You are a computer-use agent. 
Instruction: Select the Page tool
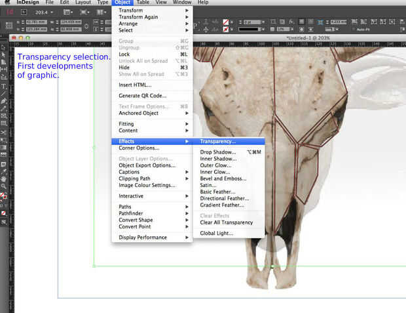pos(3,62)
